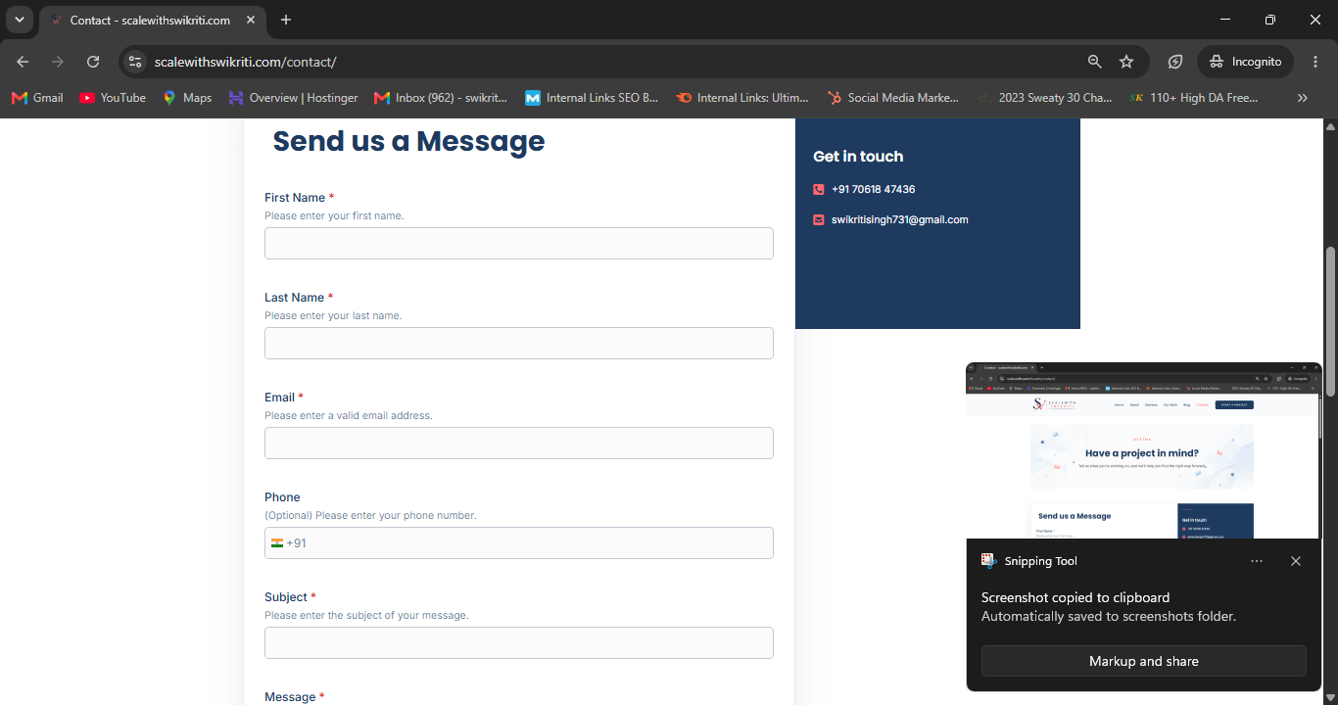
Task: Open 110+ High DA Free... bookmark
Action: pos(1194,98)
